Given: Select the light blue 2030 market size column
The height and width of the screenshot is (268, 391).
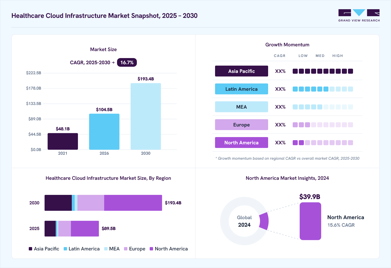Looking at the screenshot, I should [x=146, y=116].
